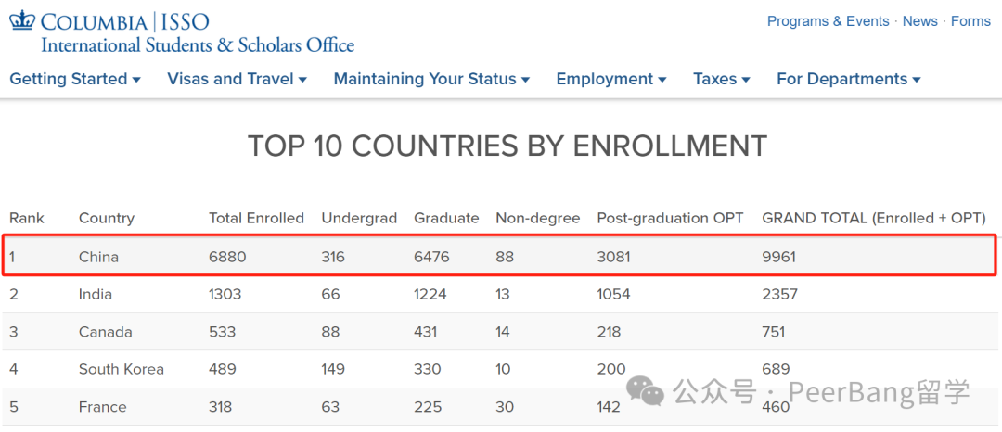Open the Forms link
Viewport: 1002px width, 432px height.
coord(970,21)
